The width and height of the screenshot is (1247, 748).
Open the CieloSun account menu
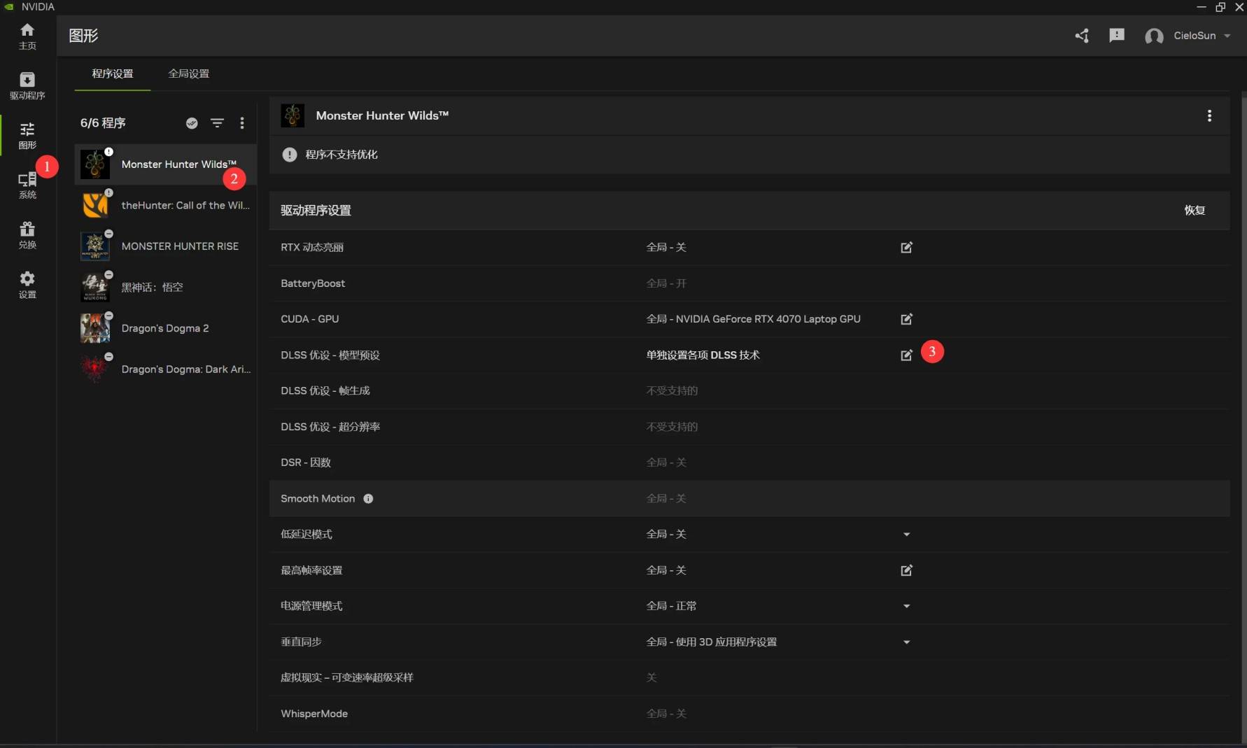(1188, 36)
